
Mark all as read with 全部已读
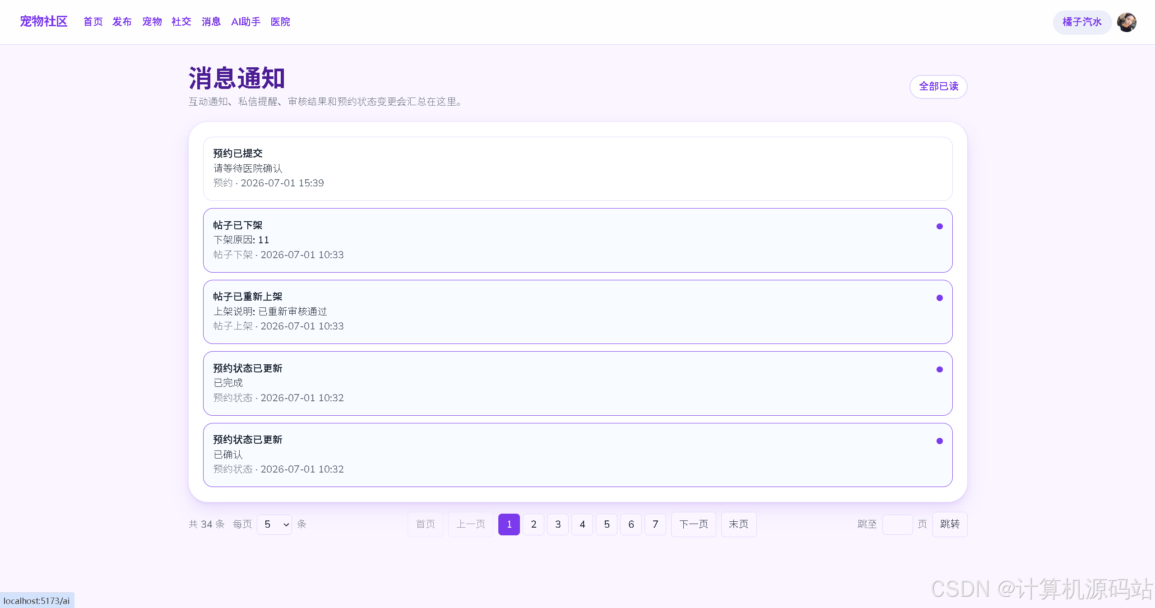click(x=938, y=86)
